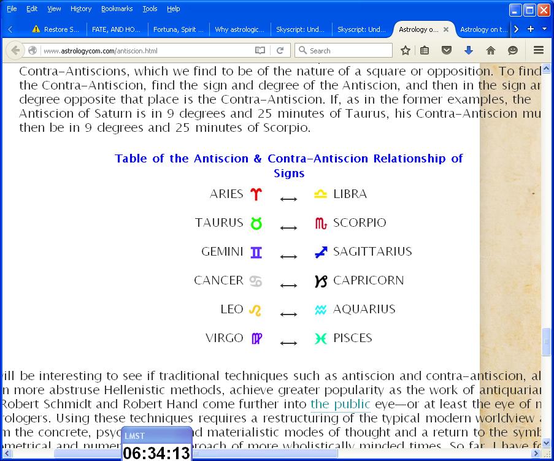Switch to Restore S... tab

(x=56, y=29)
